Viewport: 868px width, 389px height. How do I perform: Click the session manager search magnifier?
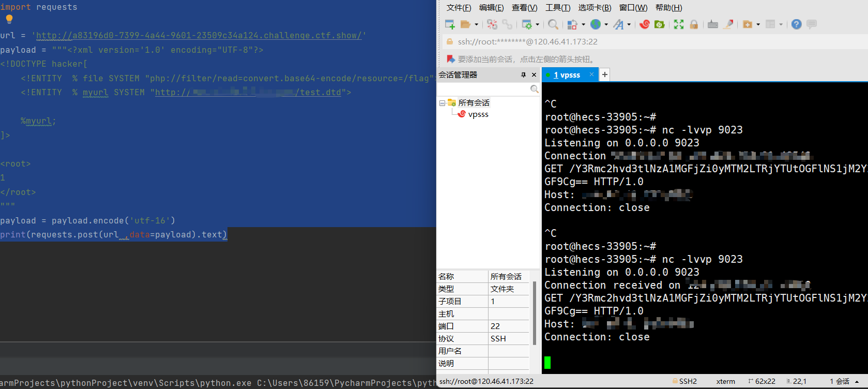tap(535, 89)
